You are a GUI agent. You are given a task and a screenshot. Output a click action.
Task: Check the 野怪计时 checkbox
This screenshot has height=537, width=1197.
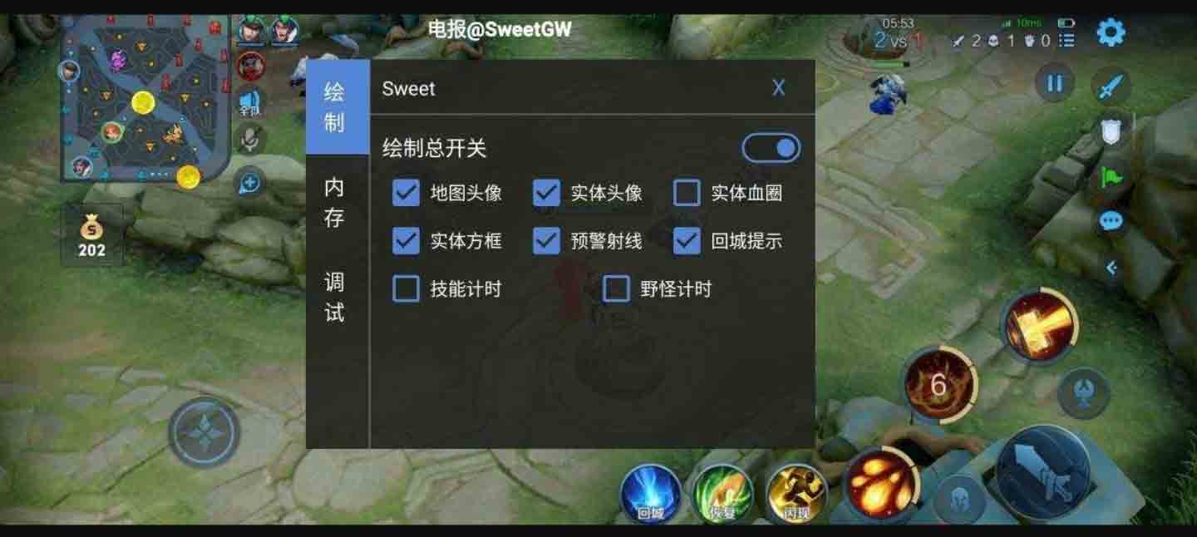(616, 289)
